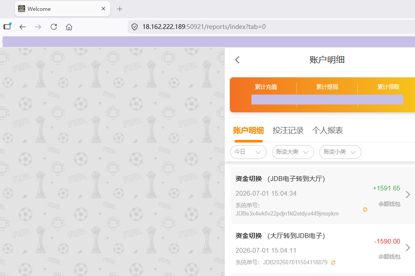The width and height of the screenshot is (415, 276).
Task: Open the JDB电子转到大厅 transaction row title
Action: pos(280,179)
